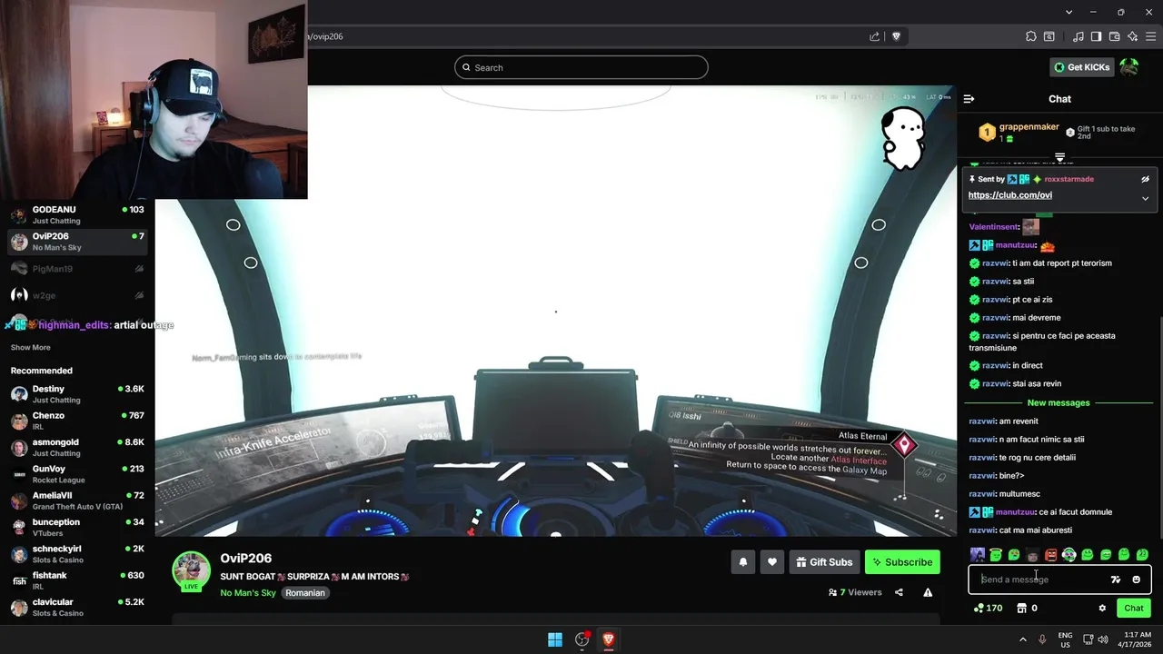Open the browser extensions puzzle icon
This screenshot has height=654, width=1163.
click(1030, 36)
